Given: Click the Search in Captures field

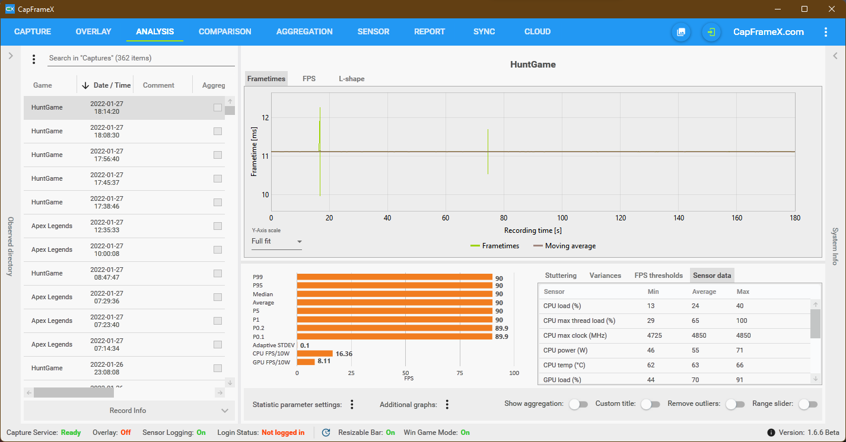Looking at the screenshot, I should [x=141, y=58].
